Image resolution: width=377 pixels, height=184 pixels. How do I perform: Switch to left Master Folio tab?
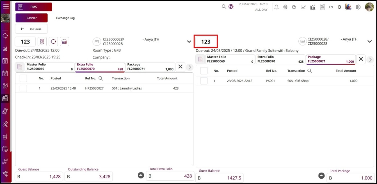click(45, 67)
